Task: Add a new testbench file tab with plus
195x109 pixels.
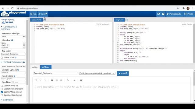Action: tap(44, 20)
